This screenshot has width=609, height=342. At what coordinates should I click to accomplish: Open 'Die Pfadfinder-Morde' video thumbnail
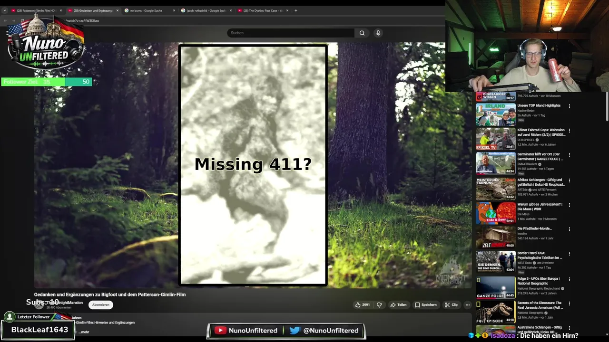coord(496,237)
